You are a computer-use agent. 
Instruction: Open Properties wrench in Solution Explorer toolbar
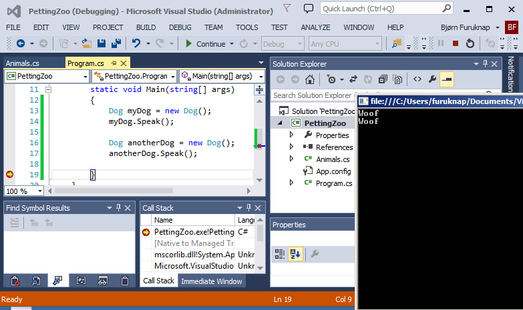coord(432,79)
